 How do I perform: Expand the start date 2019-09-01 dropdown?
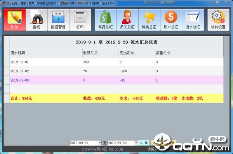click(100, 143)
